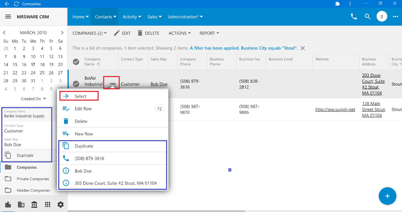This screenshot has width=402, height=212.
Task: Open the Sales dropdown menu
Action: tap(155, 17)
